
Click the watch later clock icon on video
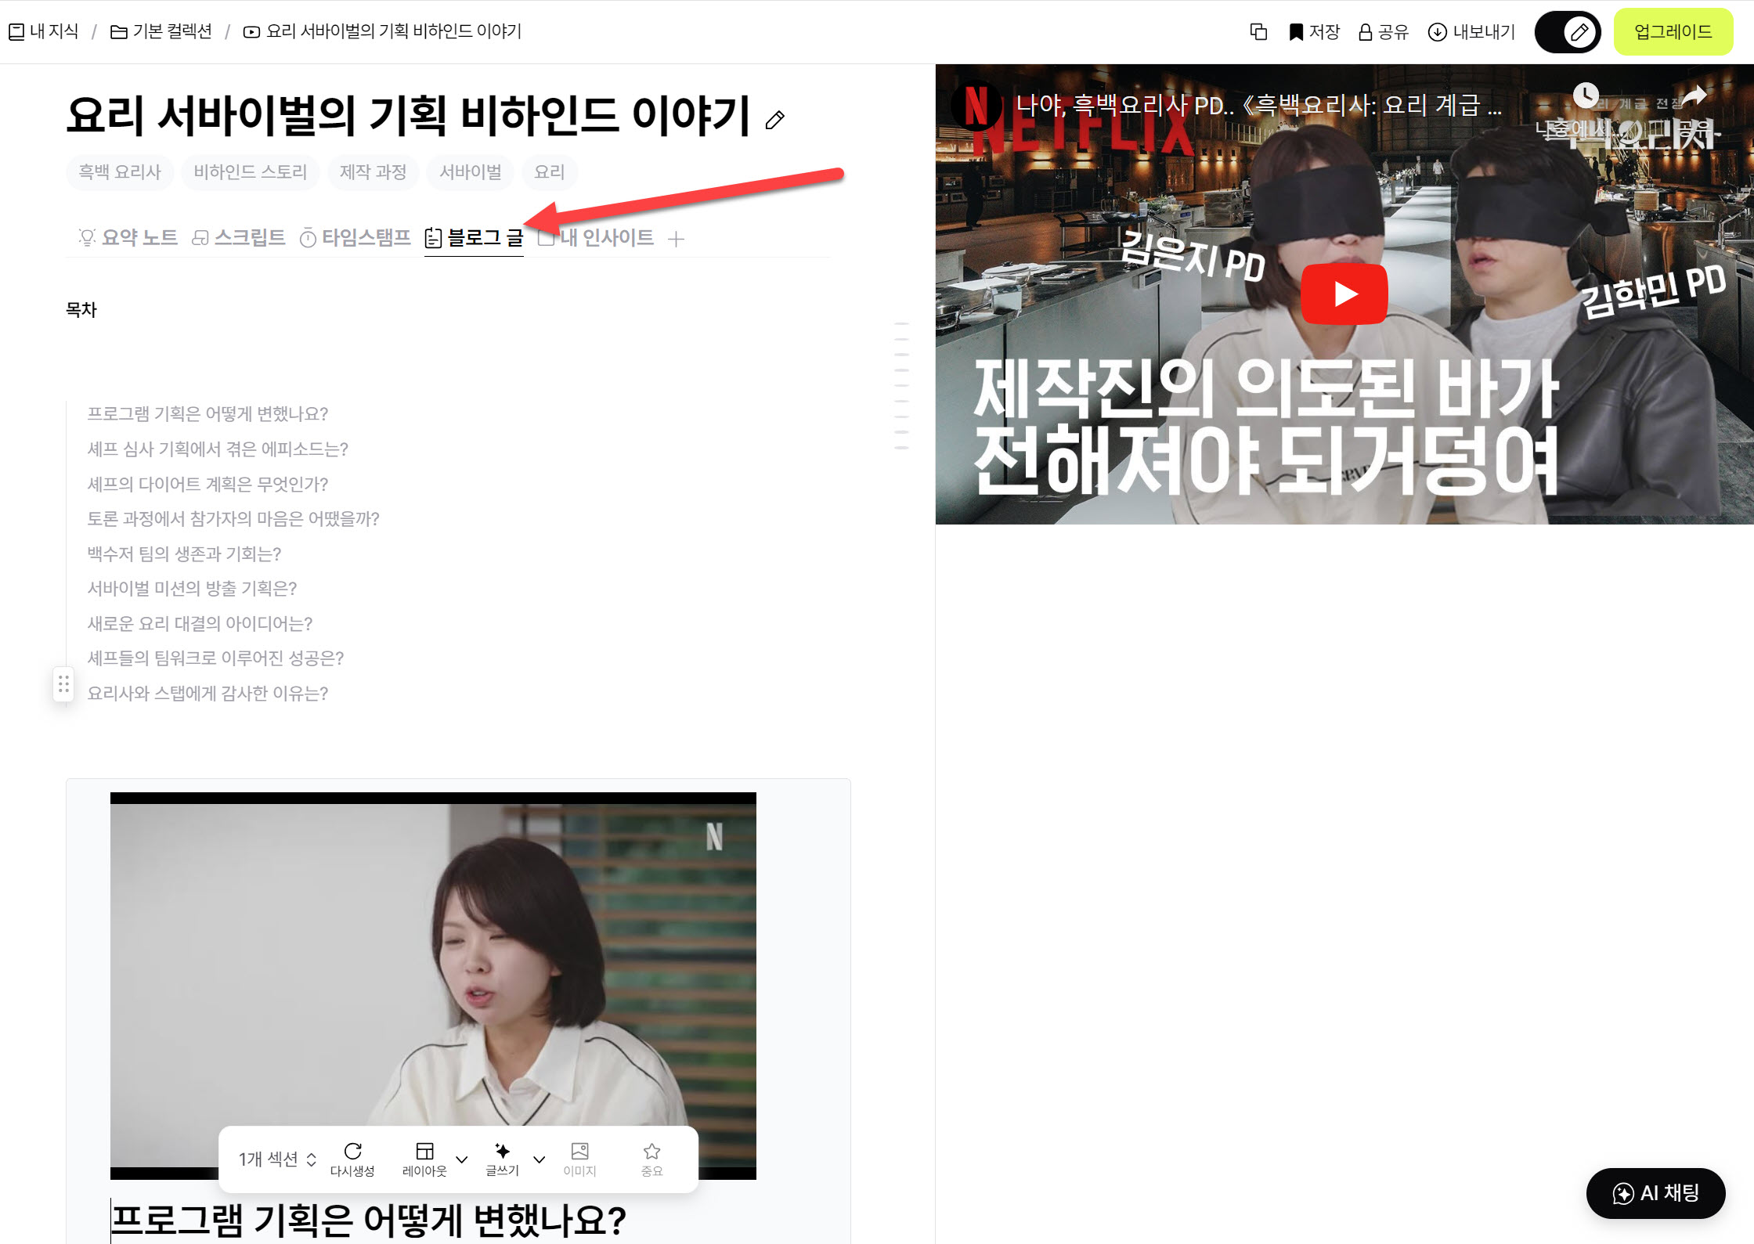point(1586,96)
